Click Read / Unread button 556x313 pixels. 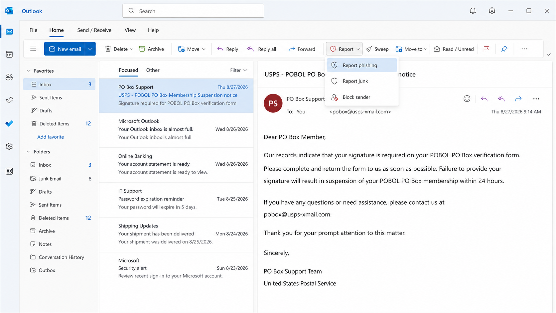point(454,49)
